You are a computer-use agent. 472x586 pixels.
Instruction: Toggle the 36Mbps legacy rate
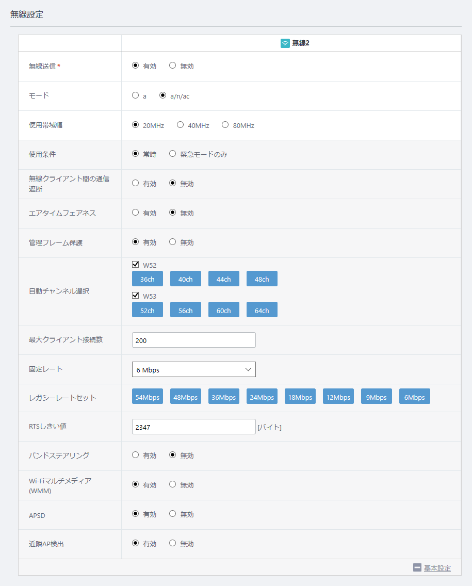coord(223,397)
